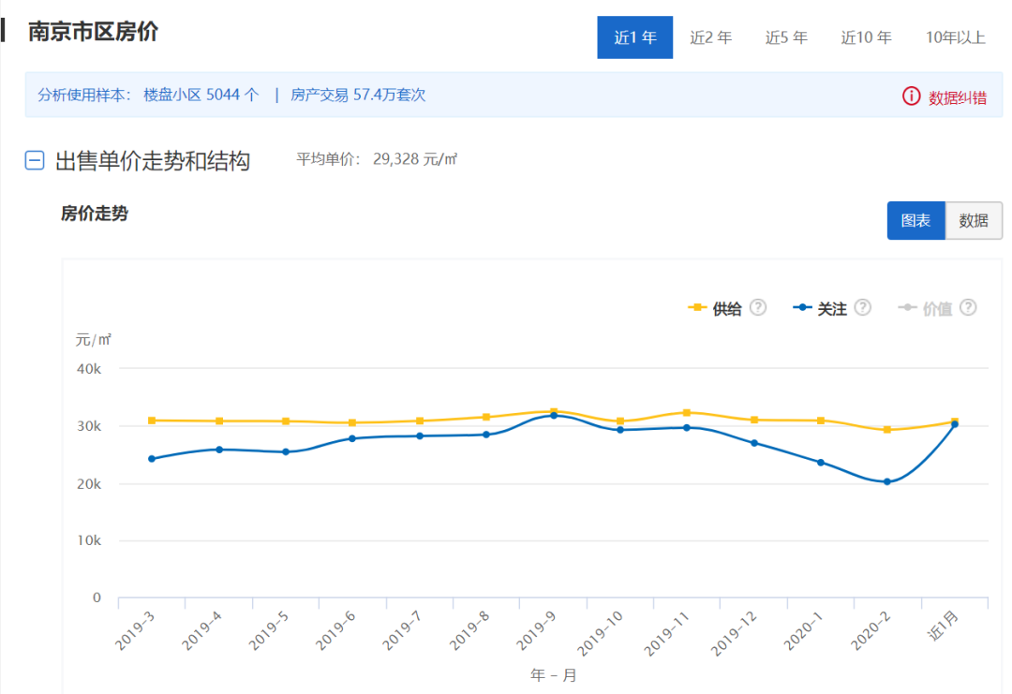Click the 供给 data point at 2019-11
1012x694 pixels.
pyautogui.click(x=687, y=413)
